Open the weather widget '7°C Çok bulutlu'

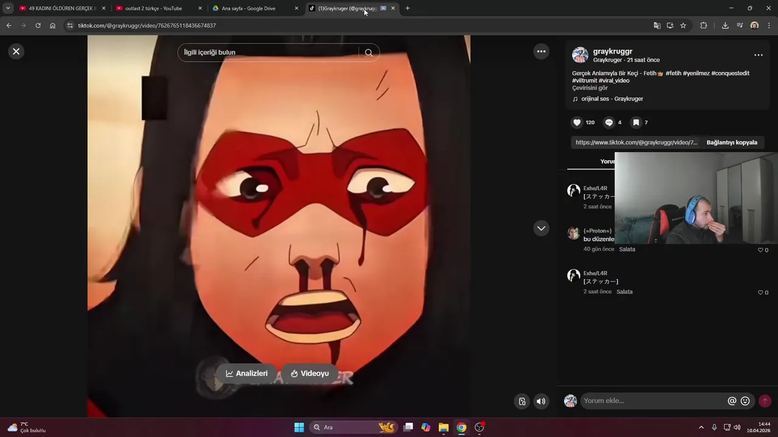pyautogui.click(x=27, y=427)
